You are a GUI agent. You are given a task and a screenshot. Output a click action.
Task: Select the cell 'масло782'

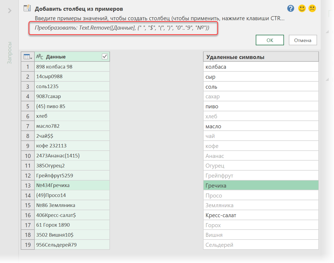[72, 126]
